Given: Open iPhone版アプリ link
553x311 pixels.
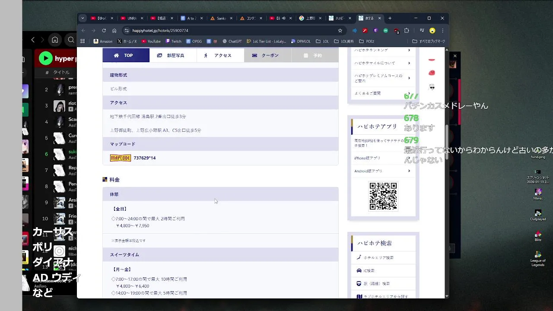Looking at the screenshot, I should coord(383,158).
